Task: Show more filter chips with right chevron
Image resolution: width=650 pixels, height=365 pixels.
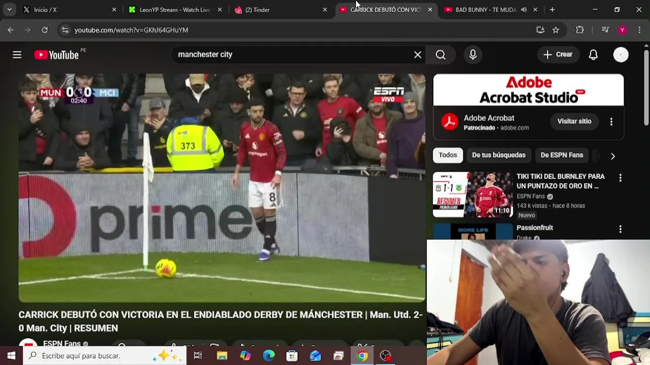Action: [x=613, y=156]
